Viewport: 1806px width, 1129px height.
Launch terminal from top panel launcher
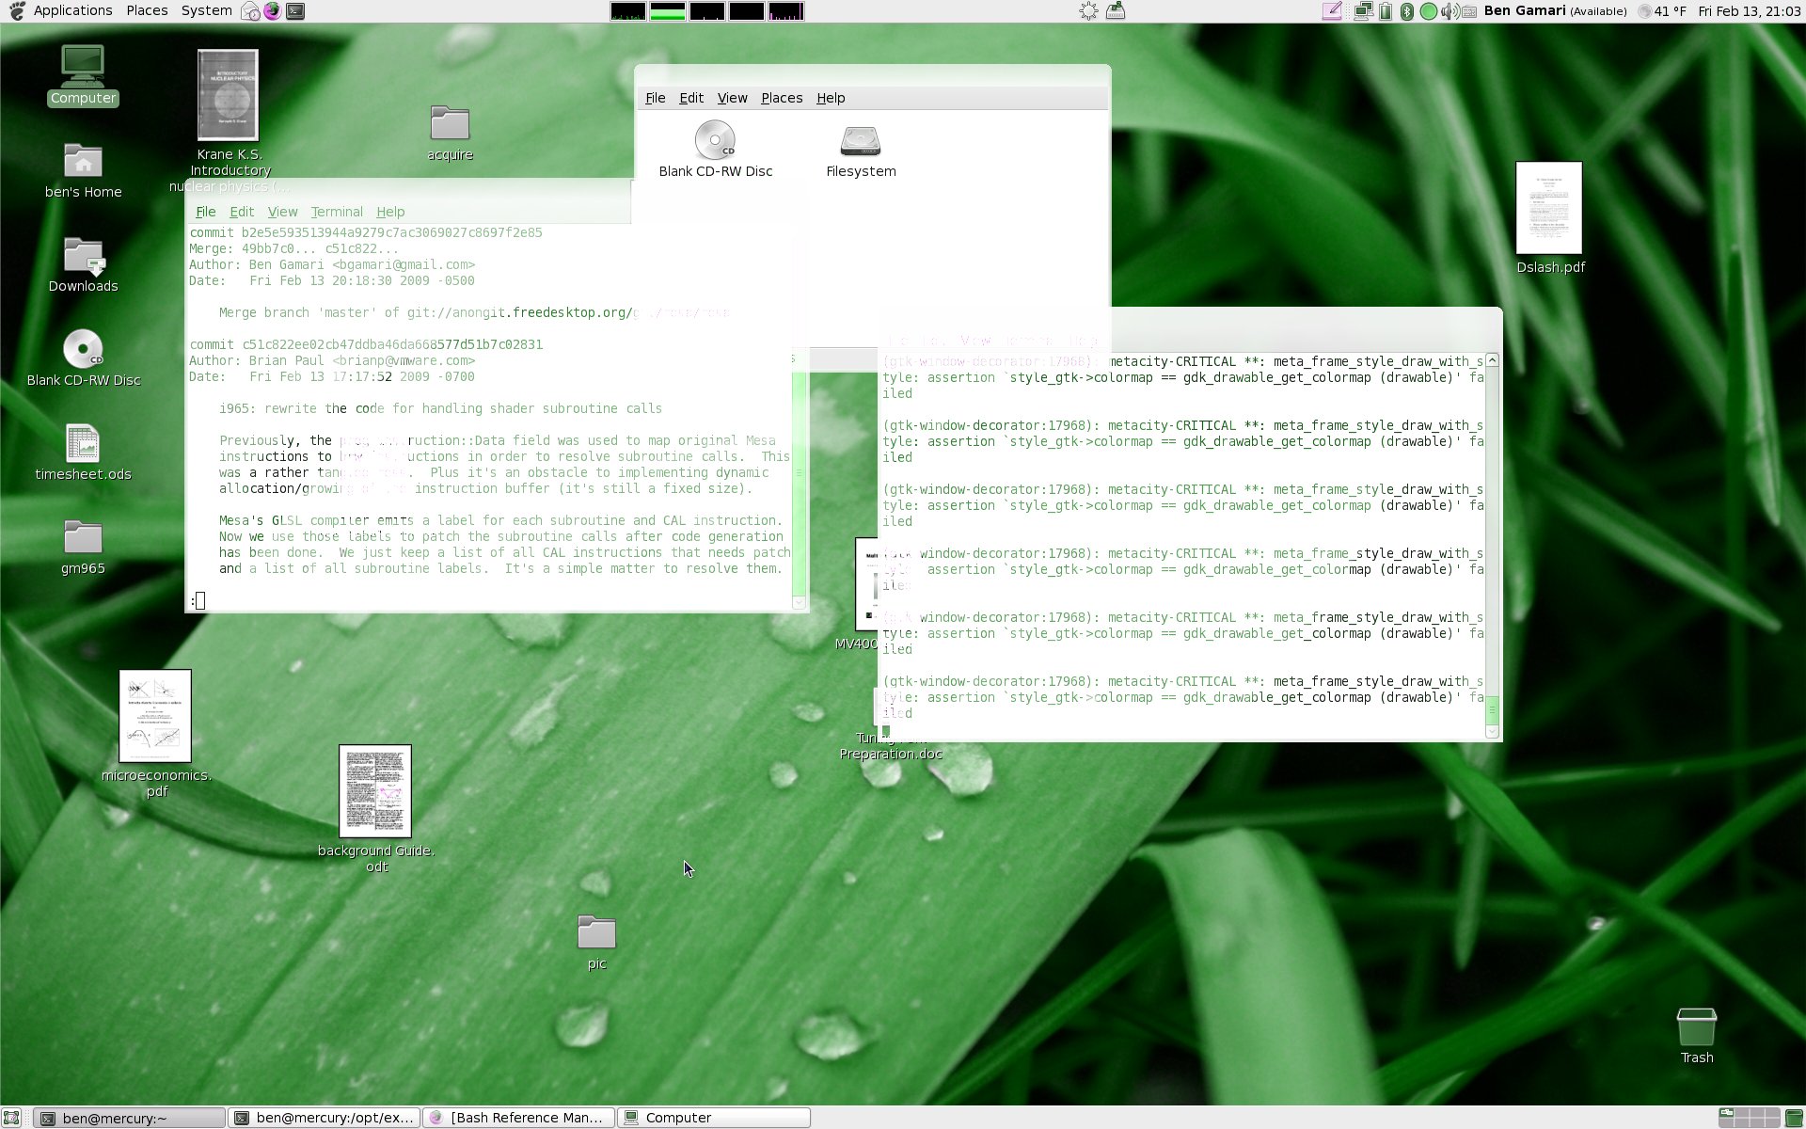click(x=295, y=11)
